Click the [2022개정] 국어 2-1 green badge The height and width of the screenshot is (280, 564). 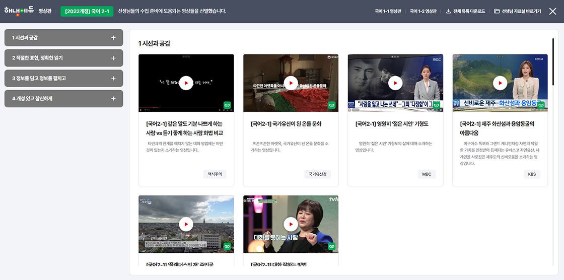point(88,11)
